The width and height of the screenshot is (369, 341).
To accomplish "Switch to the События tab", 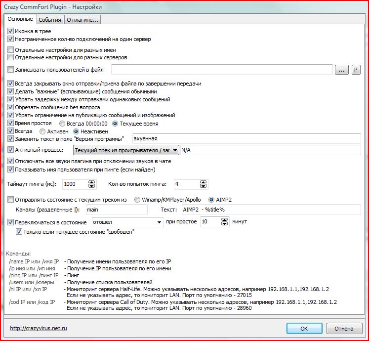I will tap(50, 20).
